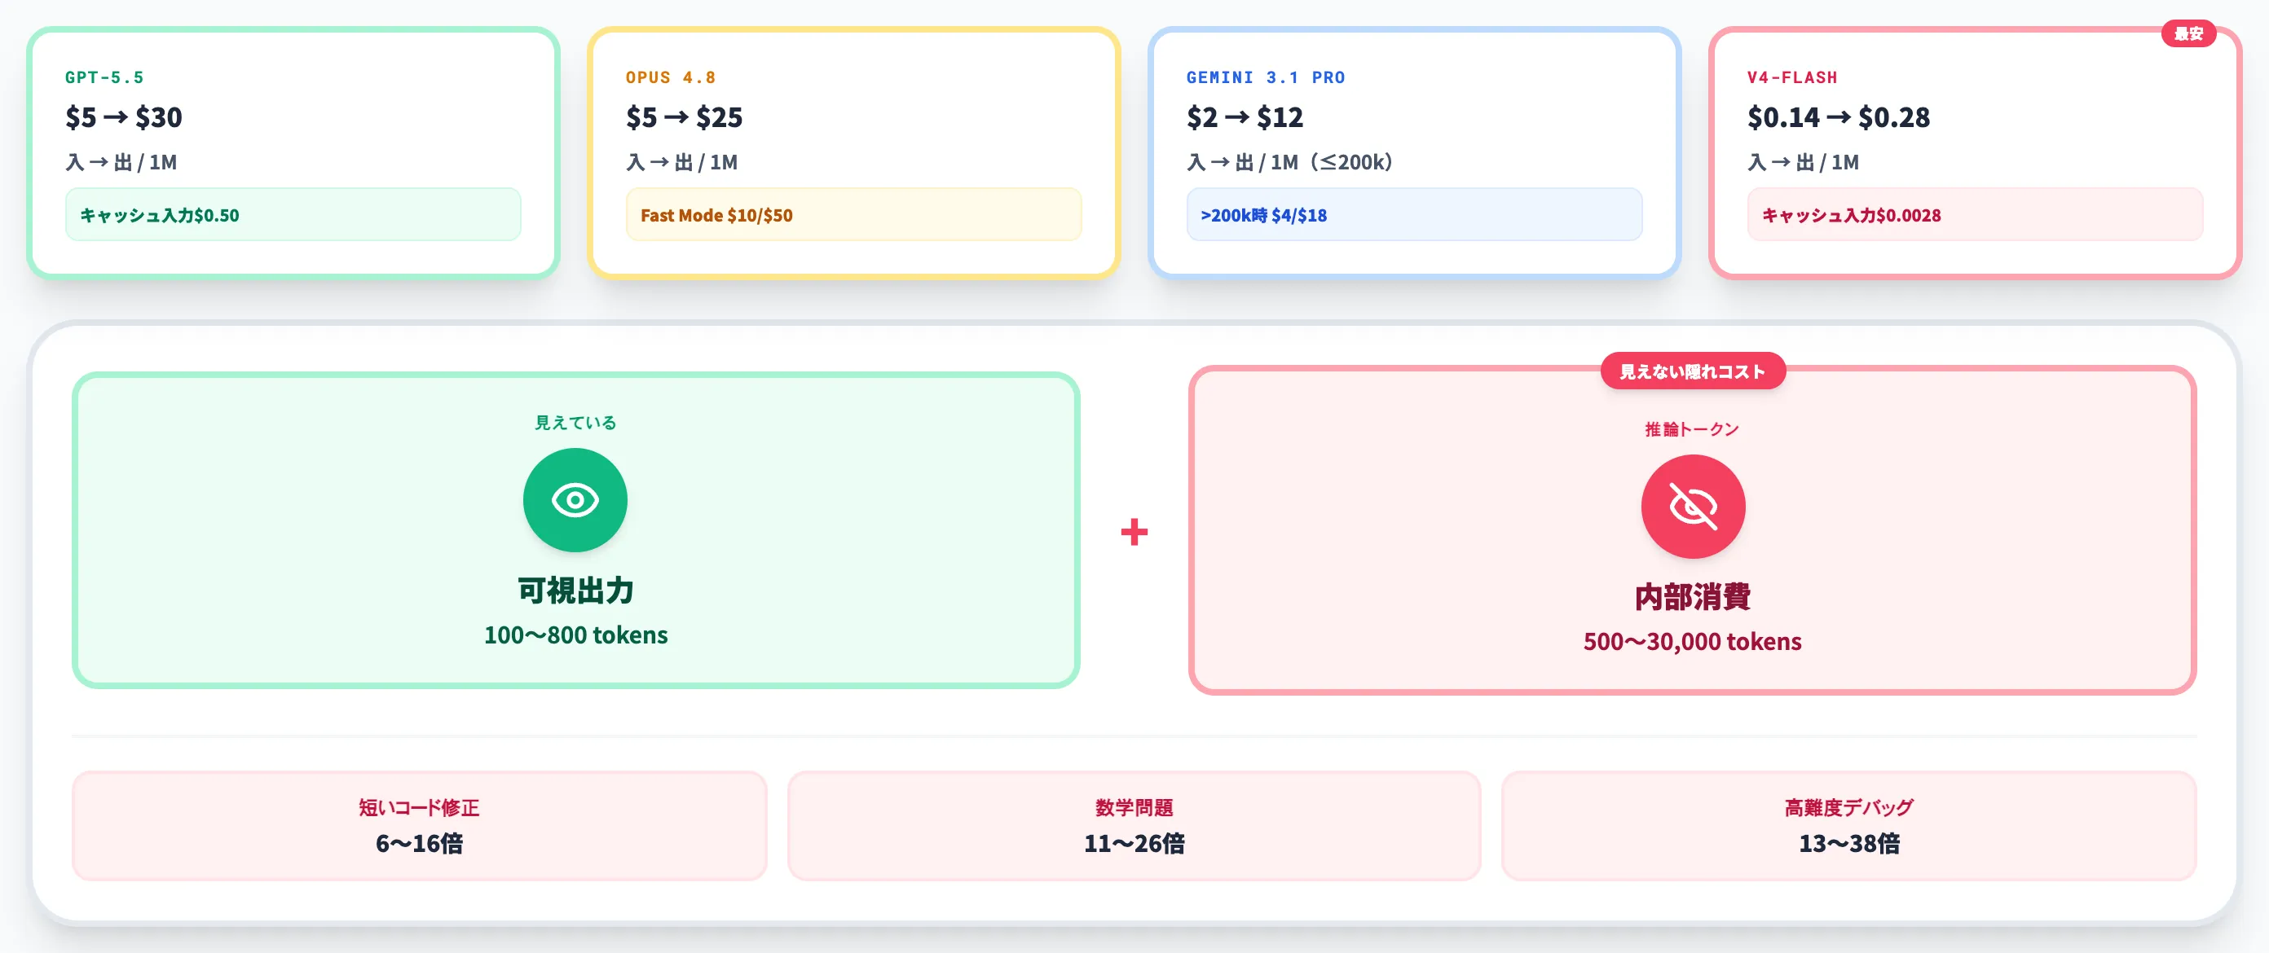Screen dimensions: 2269x953
Task: Click the 可視出力 heading text
Action: (575, 591)
